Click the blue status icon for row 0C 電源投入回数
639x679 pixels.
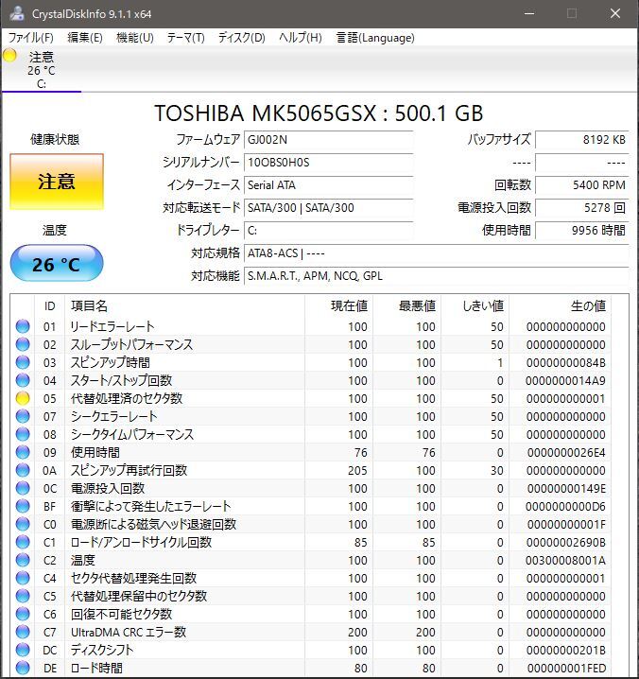coord(23,488)
